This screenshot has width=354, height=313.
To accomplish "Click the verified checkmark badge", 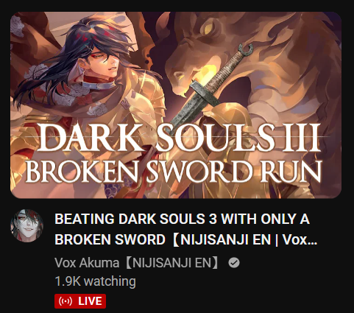I will coord(234,263).
